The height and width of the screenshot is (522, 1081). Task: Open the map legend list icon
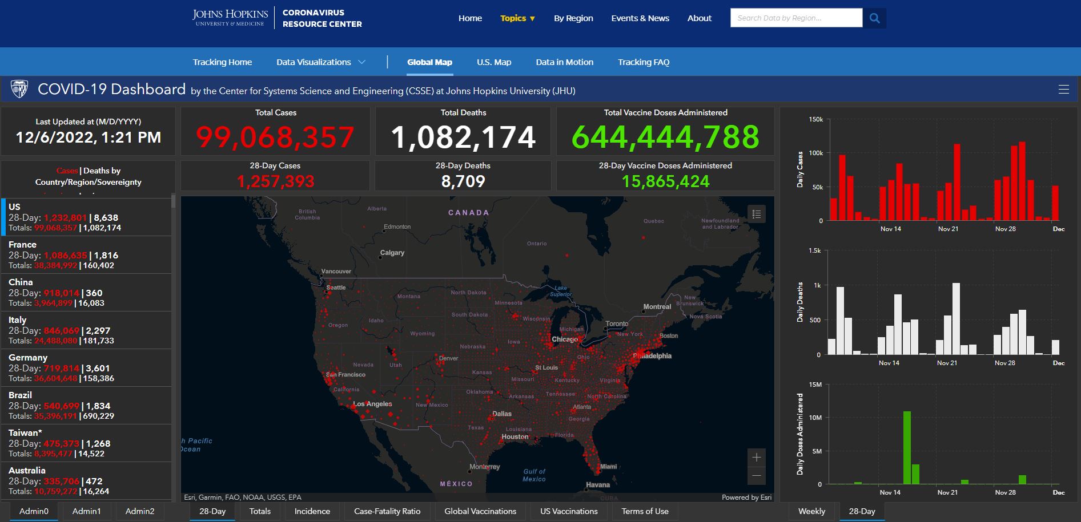point(756,215)
